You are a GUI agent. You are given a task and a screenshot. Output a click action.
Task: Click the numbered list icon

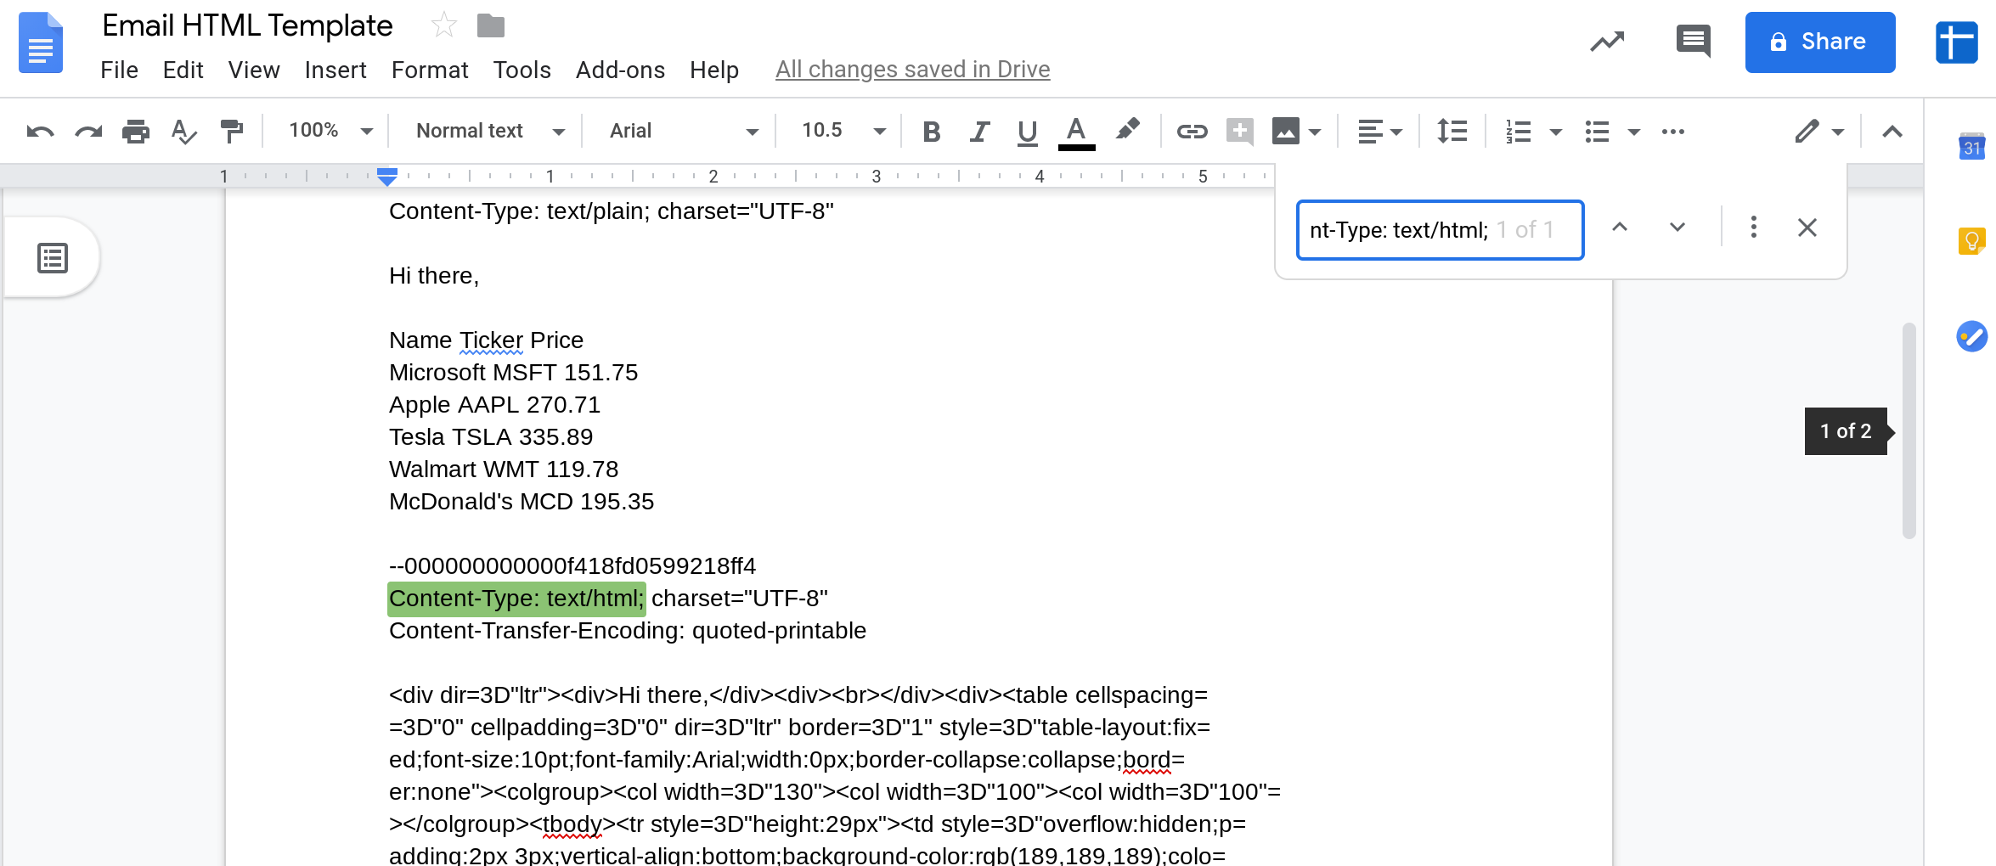(x=1519, y=132)
